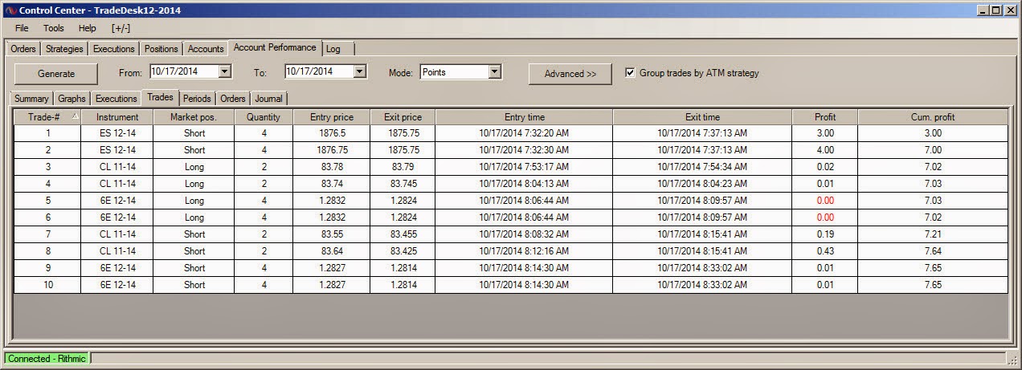Open the Periods sub-tab
Image resolution: width=1022 pixels, height=370 pixels.
tap(197, 99)
